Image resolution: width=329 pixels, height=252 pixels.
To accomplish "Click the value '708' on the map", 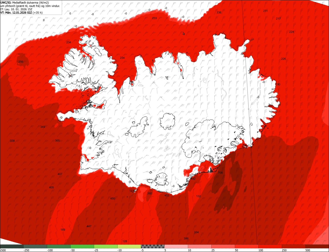I will 220,173.
